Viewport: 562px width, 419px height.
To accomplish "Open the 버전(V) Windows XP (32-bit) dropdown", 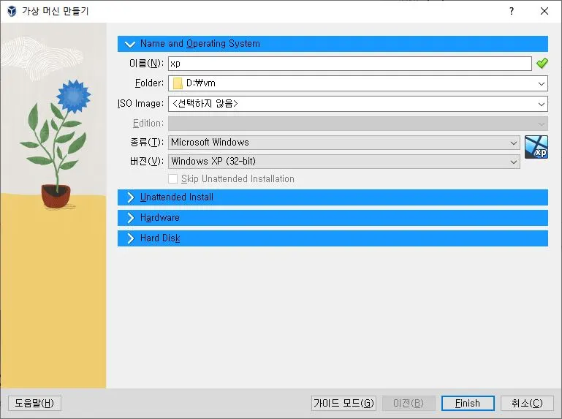I will (x=344, y=162).
